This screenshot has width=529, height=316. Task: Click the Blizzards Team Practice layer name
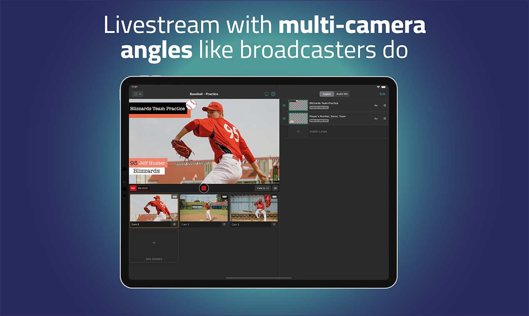[324, 103]
